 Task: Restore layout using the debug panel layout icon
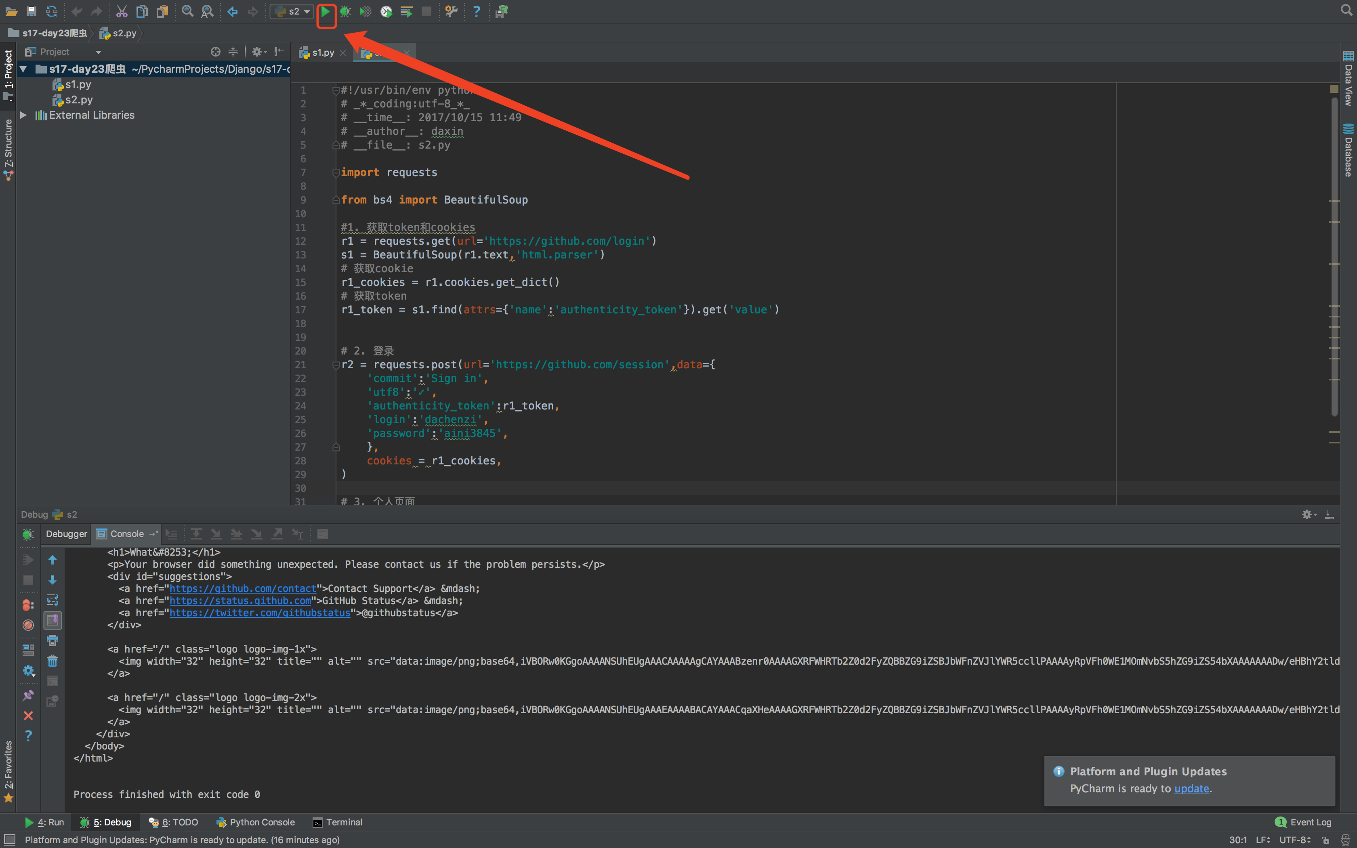28,650
